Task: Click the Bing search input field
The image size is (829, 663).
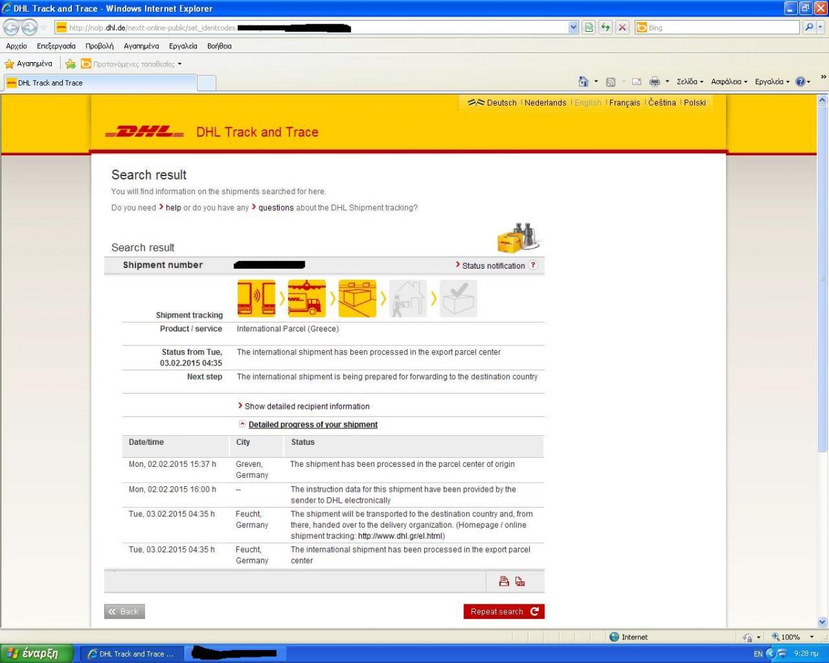Action: point(721,28)
